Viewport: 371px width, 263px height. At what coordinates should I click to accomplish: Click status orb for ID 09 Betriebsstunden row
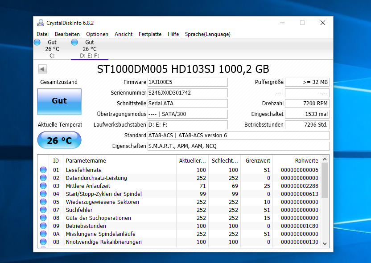click(x=43, y=226)
